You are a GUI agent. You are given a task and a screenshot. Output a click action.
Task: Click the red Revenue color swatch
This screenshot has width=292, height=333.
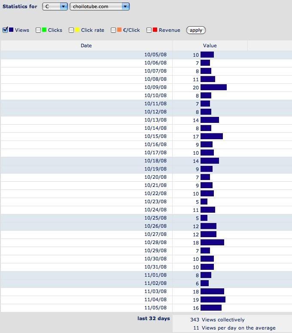[x=155, y=30]
